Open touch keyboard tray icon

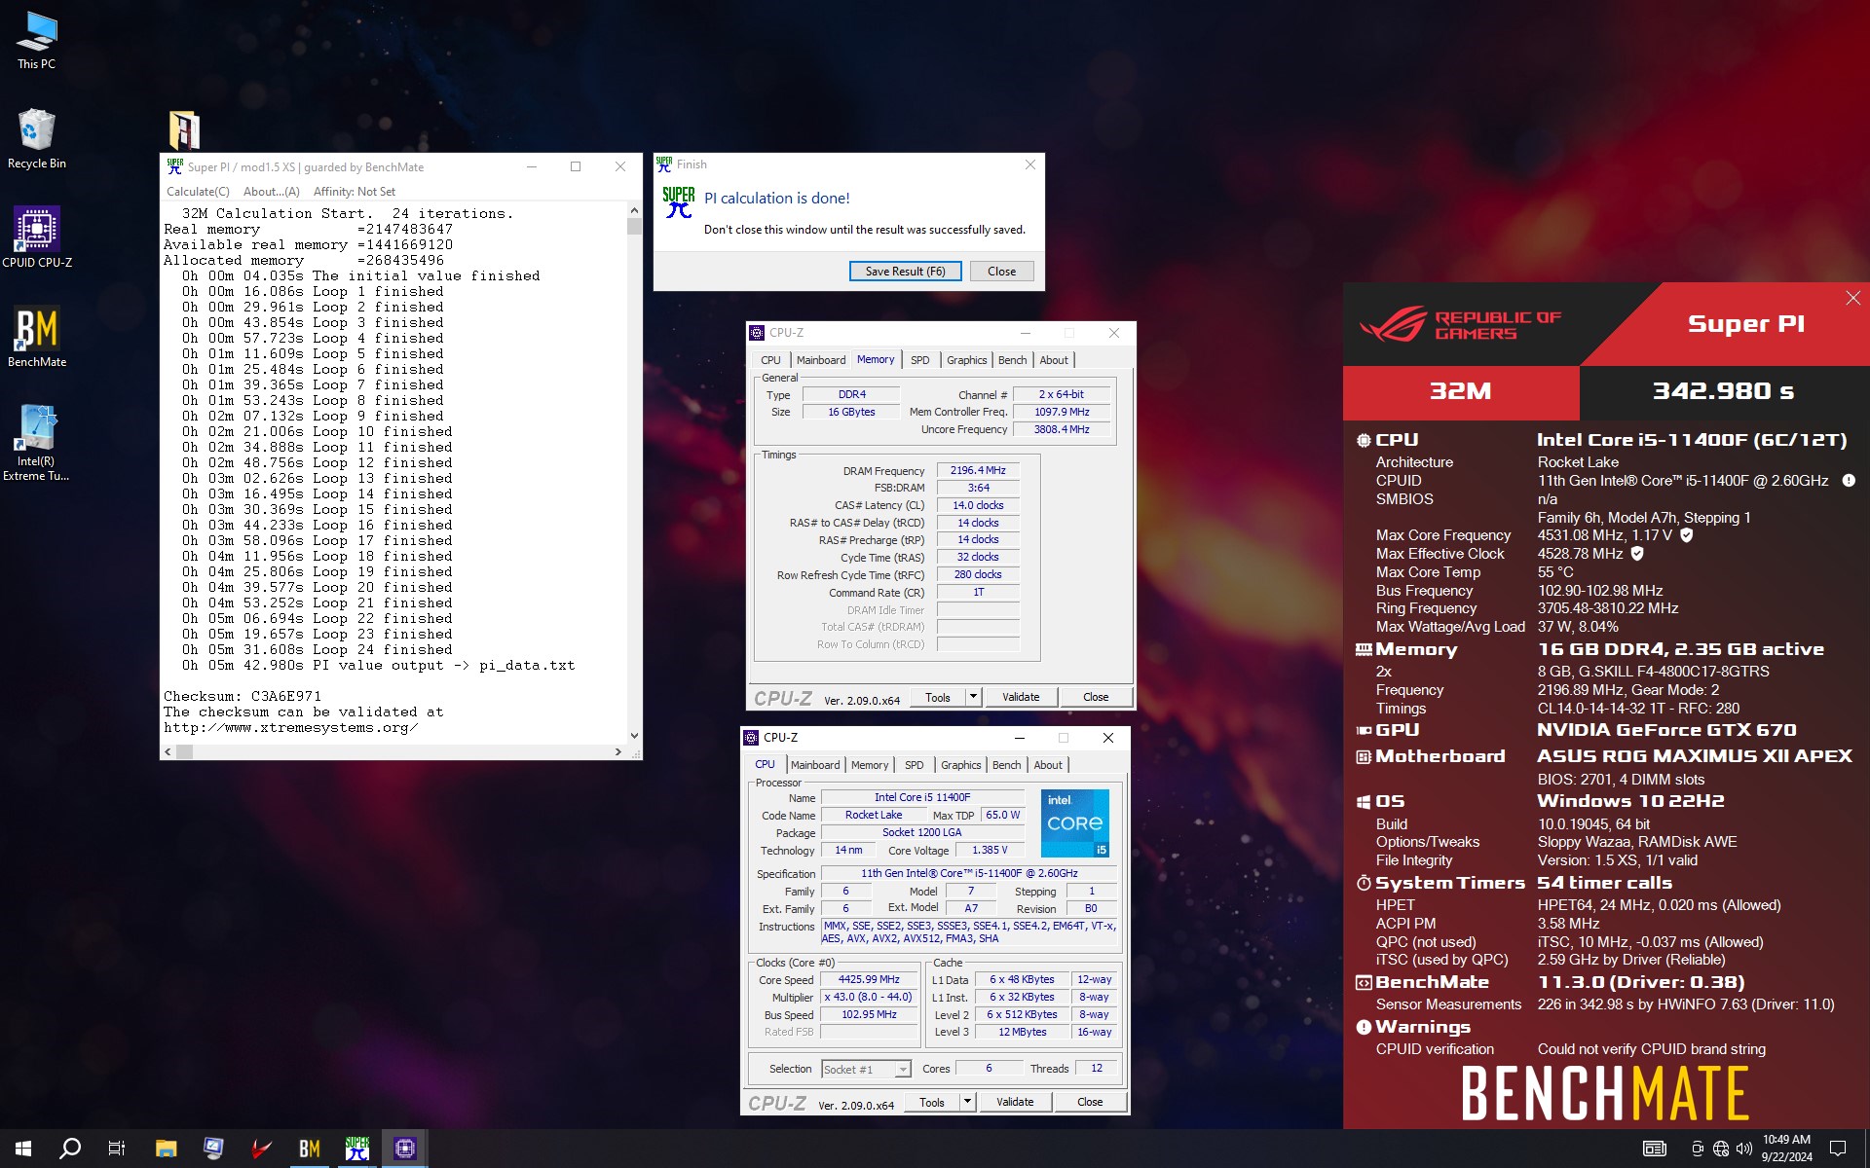pyautogui.click(x=1655, y=1149)
